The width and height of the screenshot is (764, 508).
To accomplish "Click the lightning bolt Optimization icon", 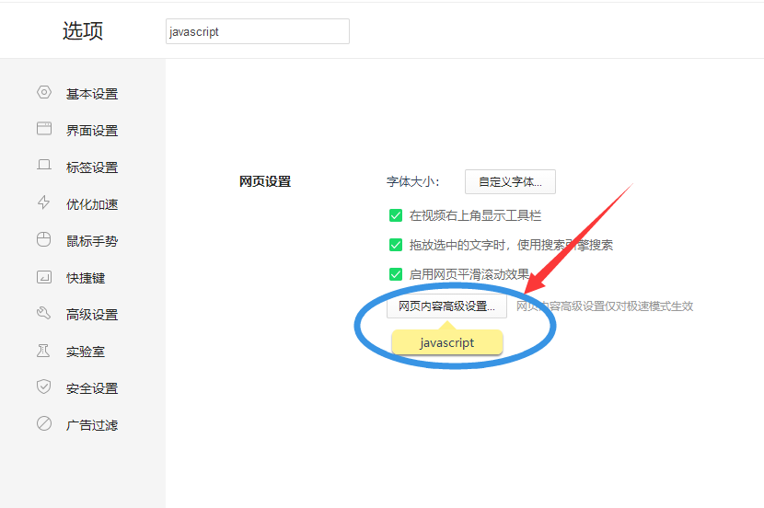I will pyautogui.click(x=44, y=203).
